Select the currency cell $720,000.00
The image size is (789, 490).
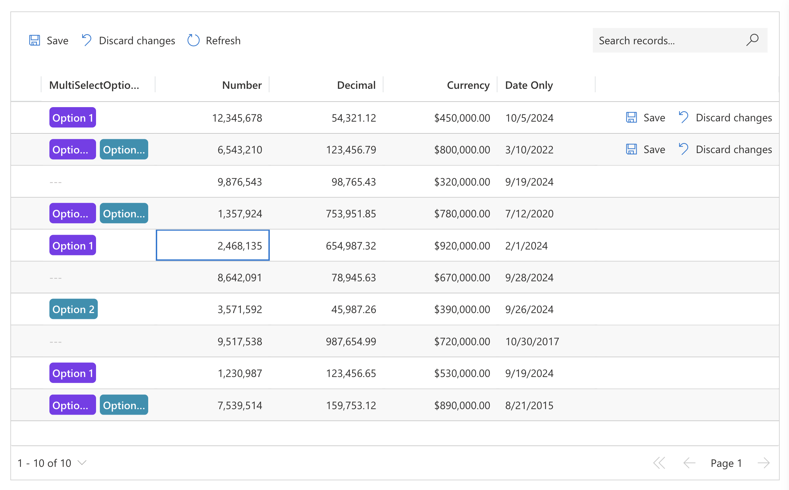click(462, 341)
